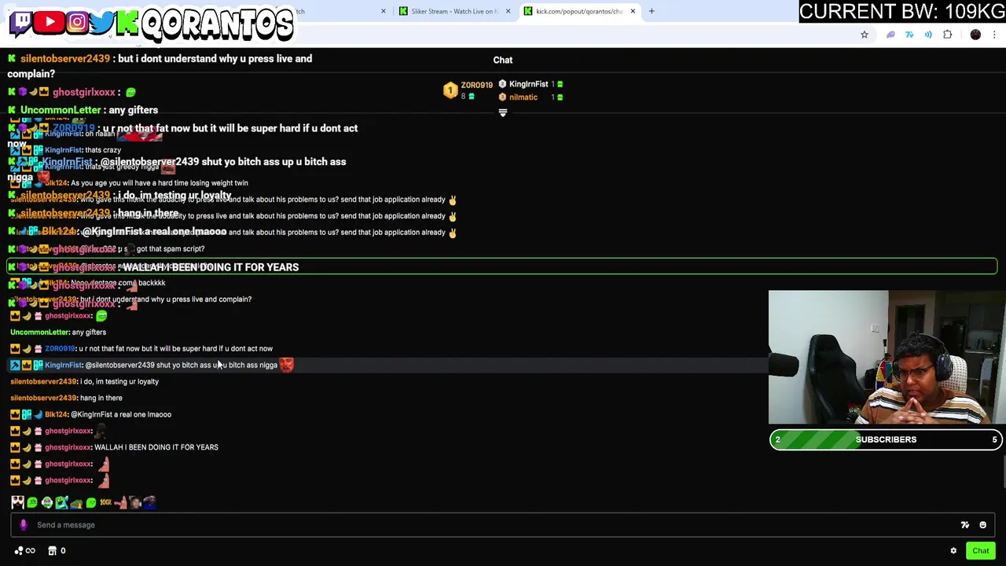
Task: Click the Chat header title
Action: (503, 60)
